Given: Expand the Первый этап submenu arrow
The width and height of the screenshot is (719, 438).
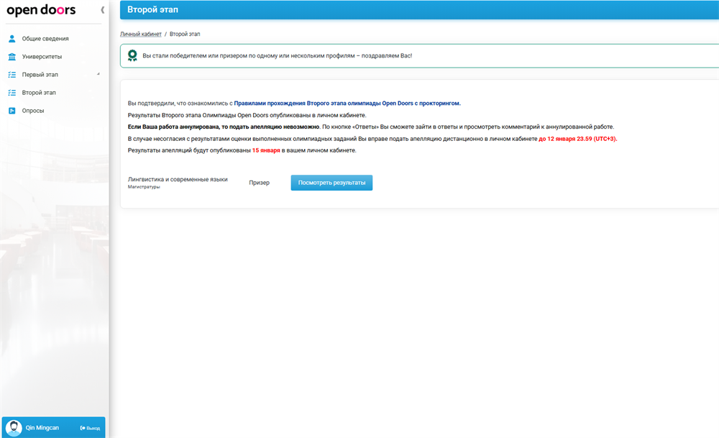Looking at the screenshot, I should 98,74.
